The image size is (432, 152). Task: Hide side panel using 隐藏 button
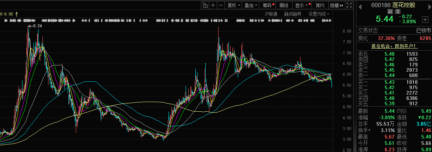coord(336,5)
